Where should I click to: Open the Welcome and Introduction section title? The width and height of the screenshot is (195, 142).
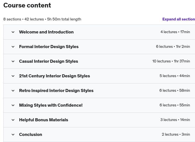click(46, 32)
